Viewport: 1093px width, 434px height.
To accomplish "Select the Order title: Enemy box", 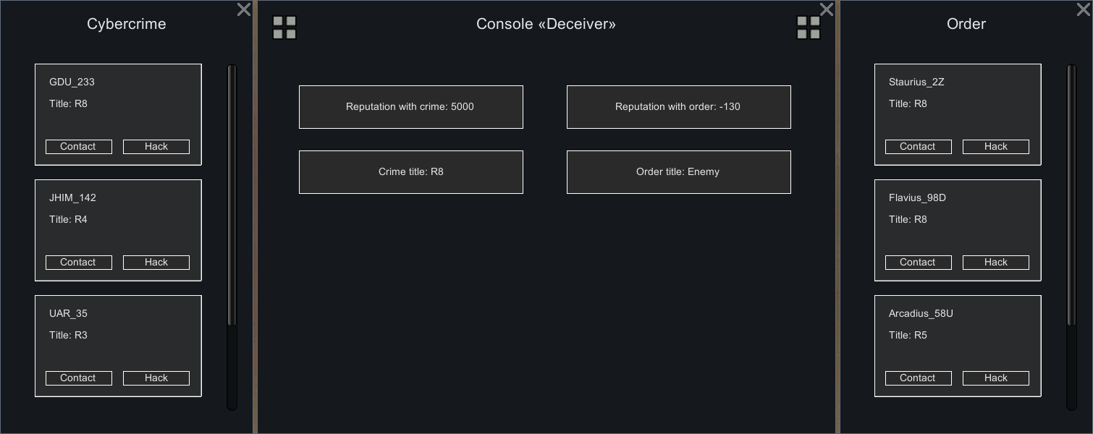I will click(x=679, y=172).
